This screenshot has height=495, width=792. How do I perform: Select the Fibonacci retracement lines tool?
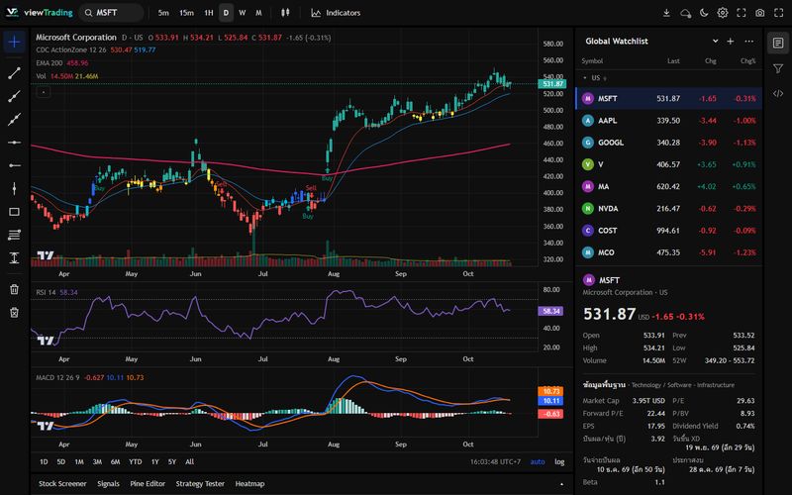pos(14,235)
